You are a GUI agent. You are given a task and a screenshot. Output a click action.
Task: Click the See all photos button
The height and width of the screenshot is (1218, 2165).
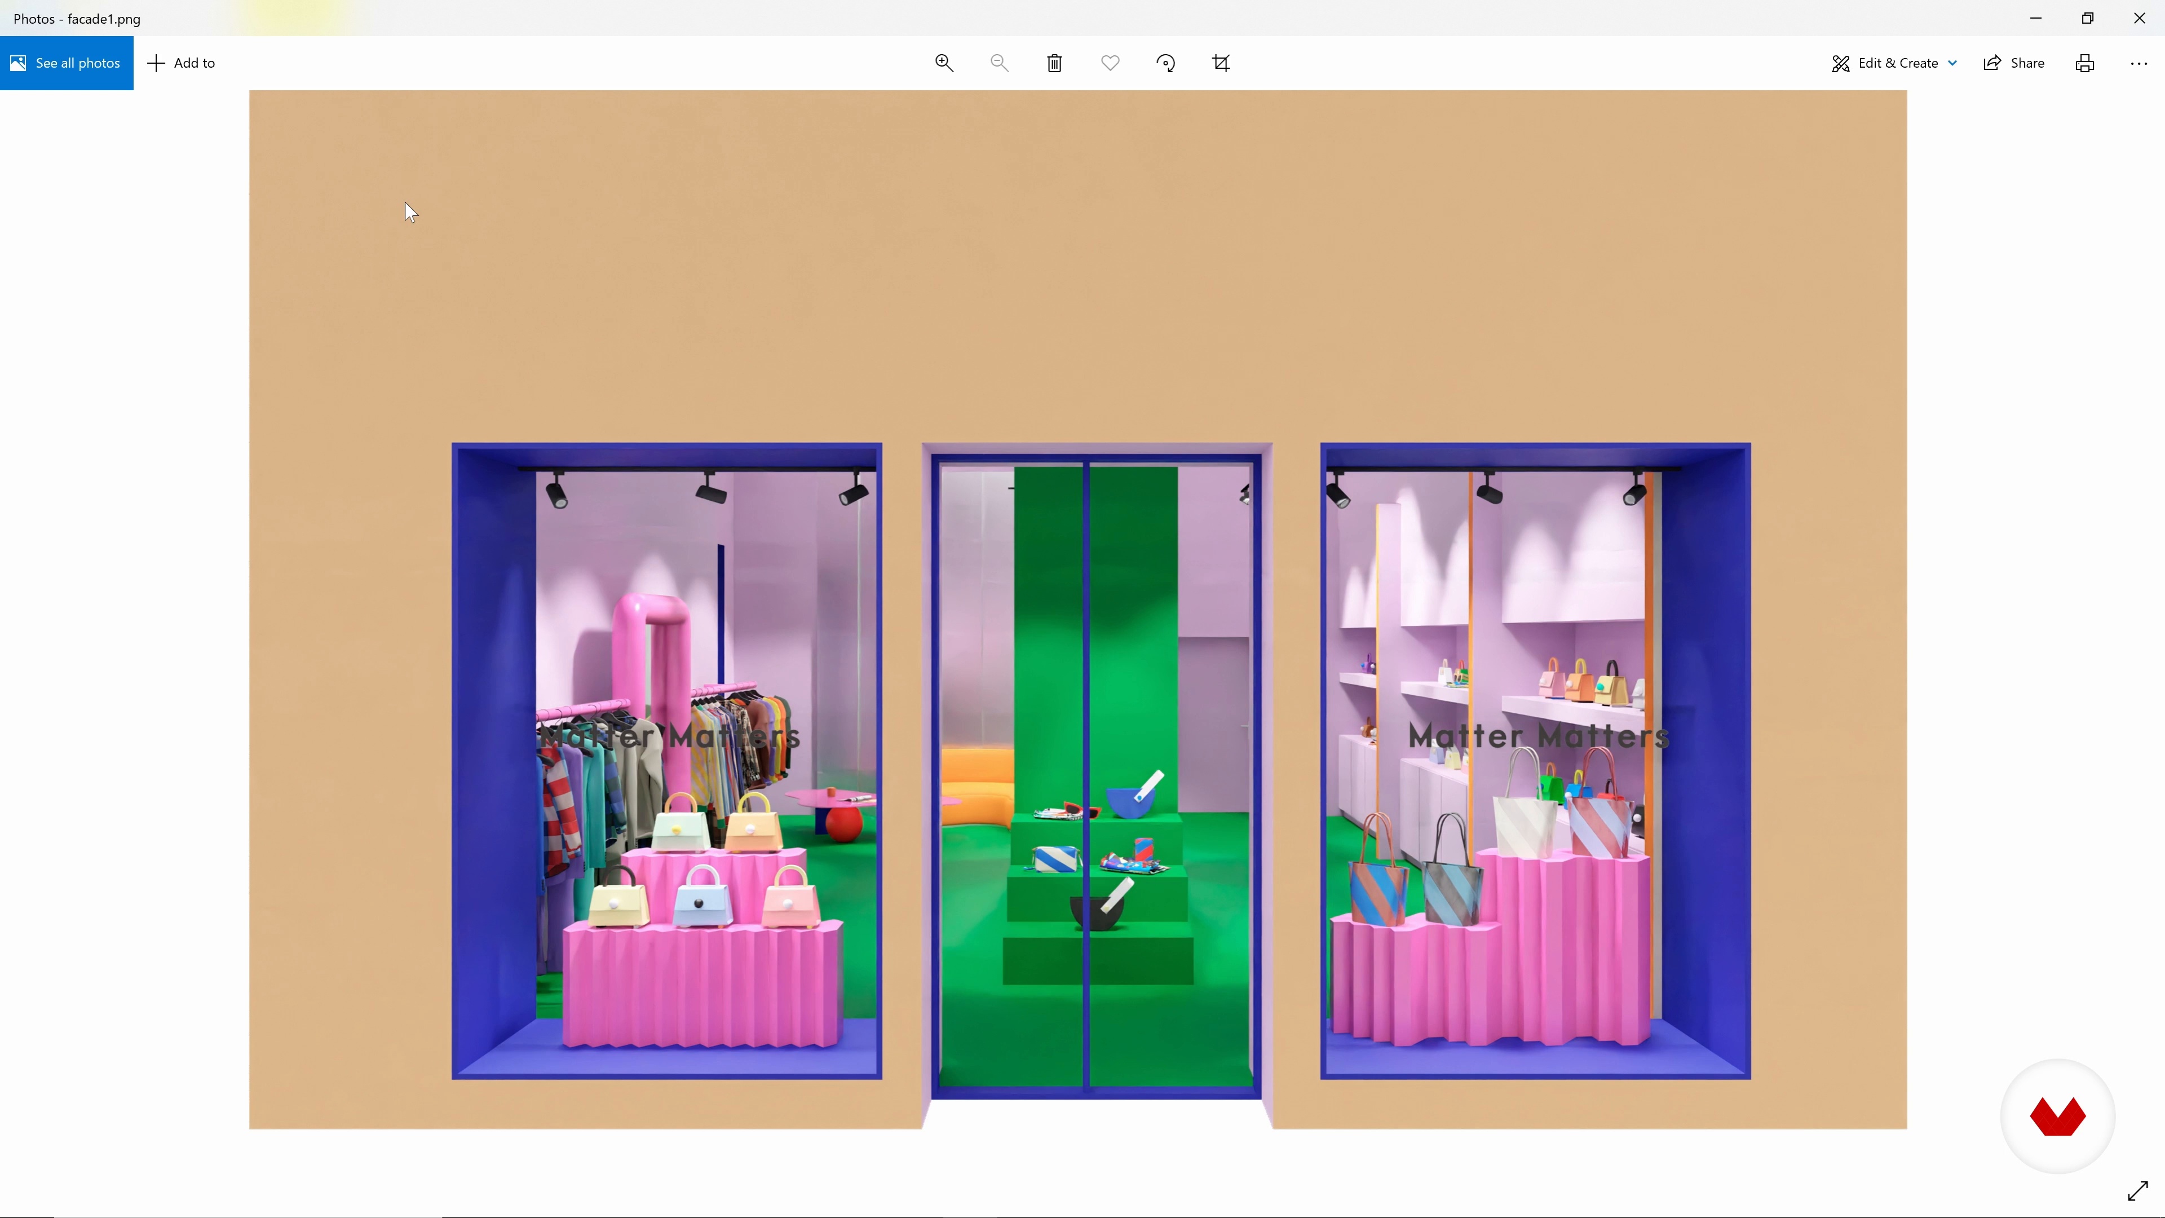click(x=67, y=63)
